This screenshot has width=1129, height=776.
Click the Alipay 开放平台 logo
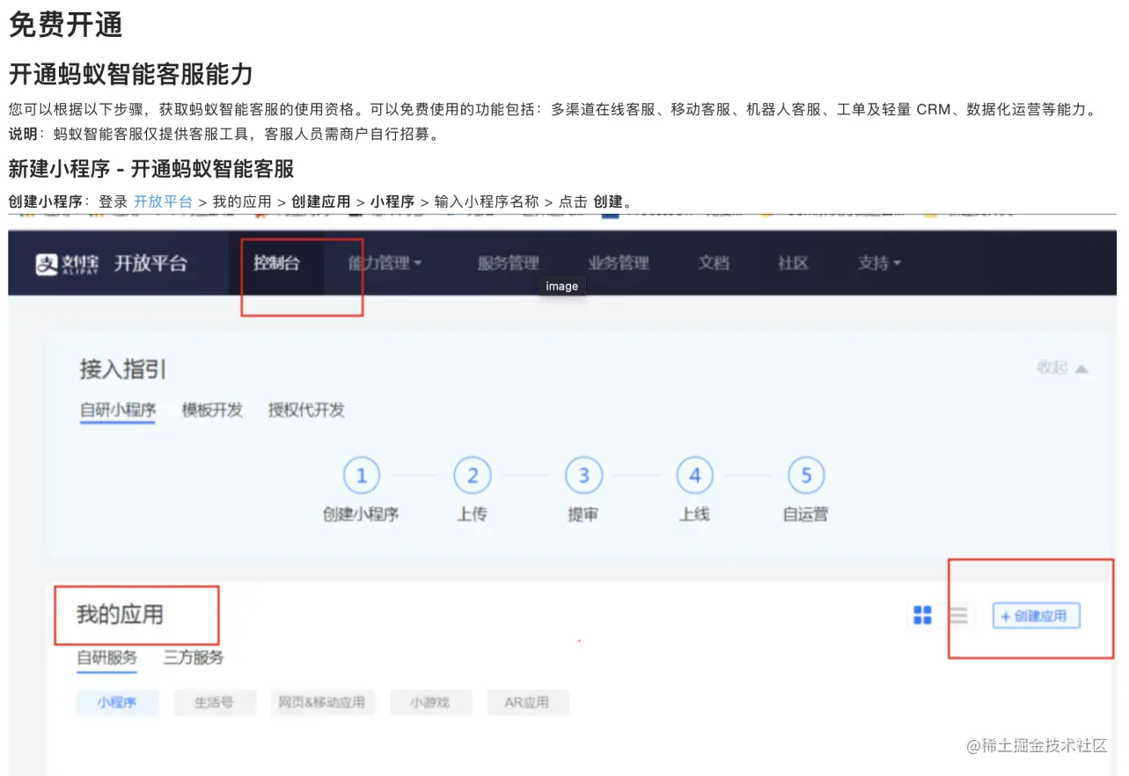111,263
